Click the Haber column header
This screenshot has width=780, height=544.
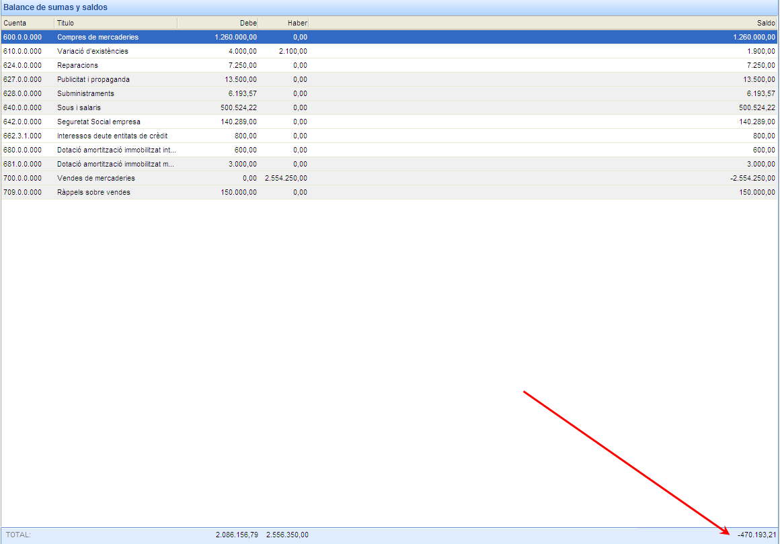coord(283,23)
